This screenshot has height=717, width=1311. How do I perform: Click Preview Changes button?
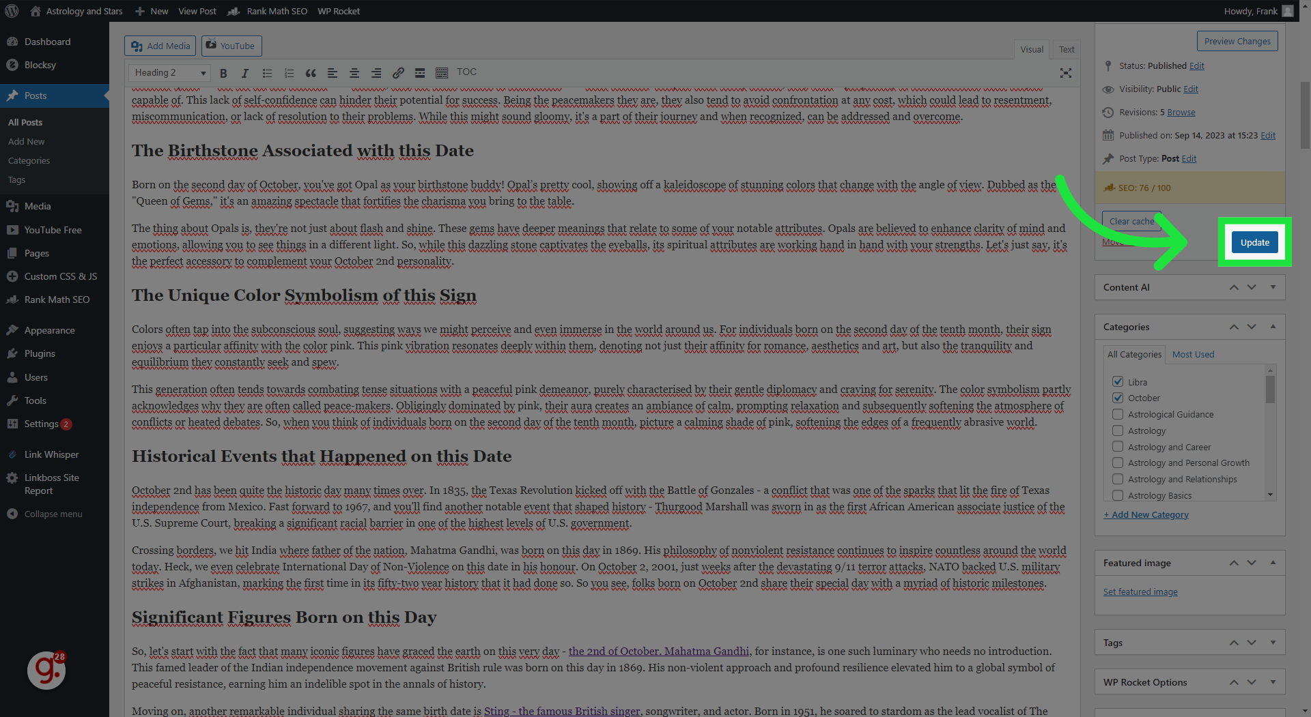click(x=1237, y=41)
